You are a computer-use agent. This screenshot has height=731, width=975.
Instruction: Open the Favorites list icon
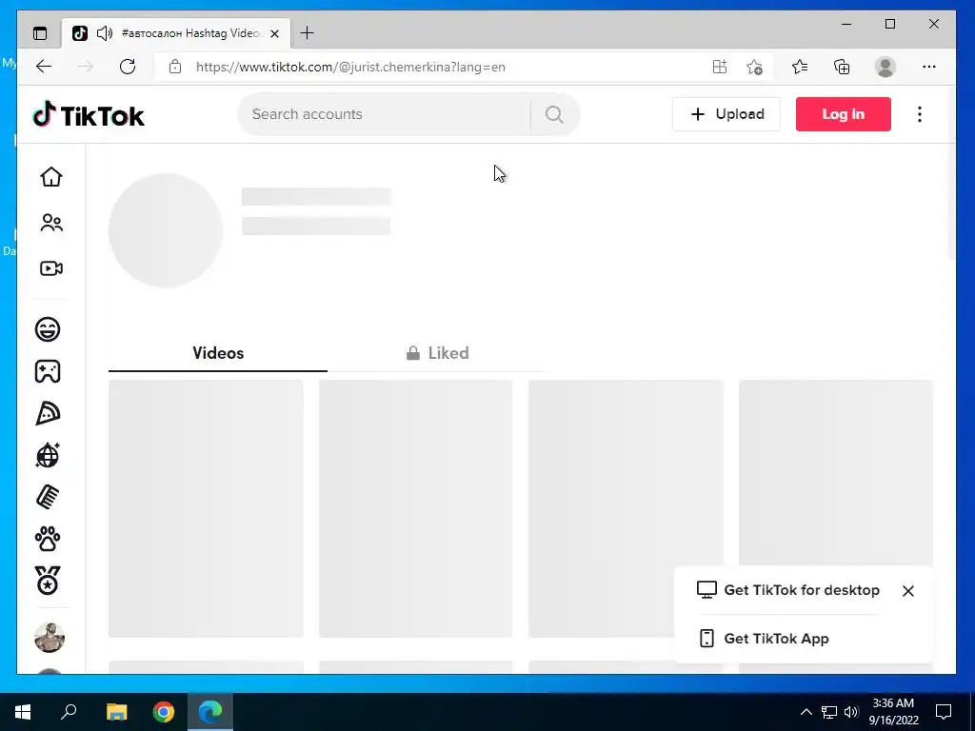click(x=800, y=67)
